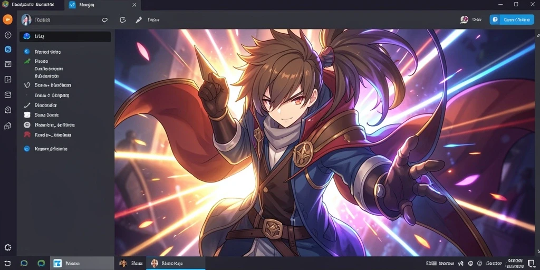Click the cube app icon in the title bar
This screenshot has height=270, width=540.
tap(5, 4)
